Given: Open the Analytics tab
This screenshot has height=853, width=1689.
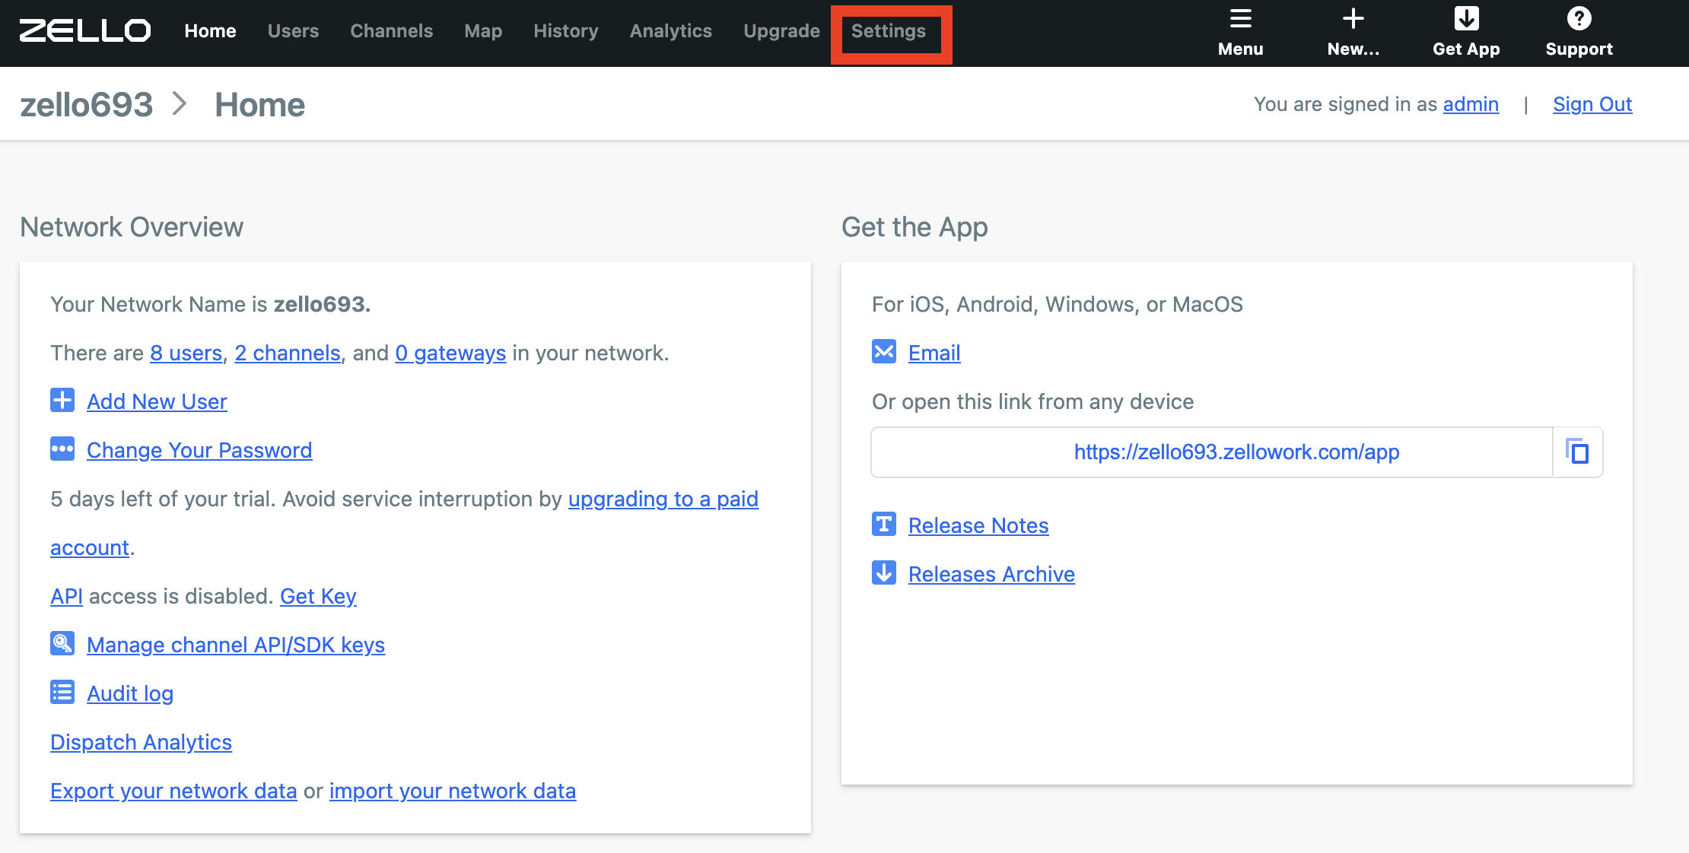Looking at the screenshot, I should (x=670, y=31).
